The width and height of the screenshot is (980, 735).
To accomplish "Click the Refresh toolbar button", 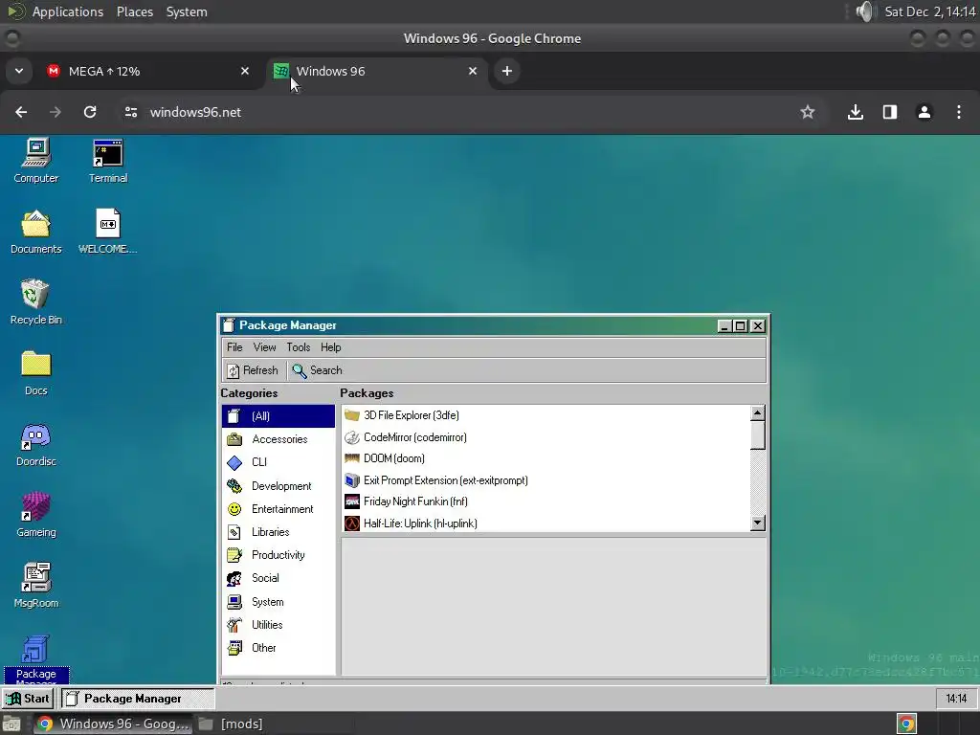I will point(253,370).
